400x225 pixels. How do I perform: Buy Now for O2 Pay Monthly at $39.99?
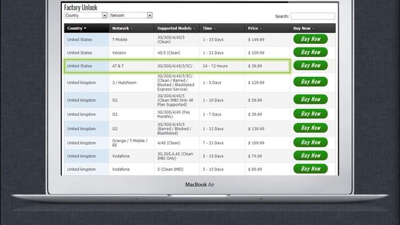point(311,114)
